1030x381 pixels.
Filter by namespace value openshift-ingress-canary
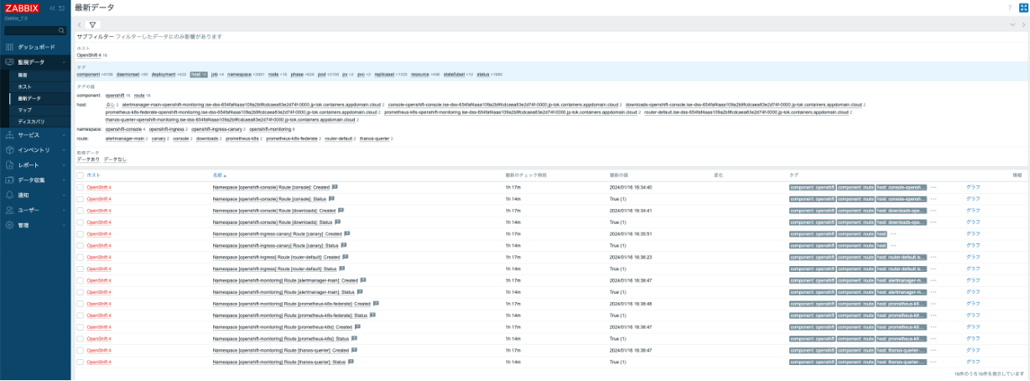(215, 129)
